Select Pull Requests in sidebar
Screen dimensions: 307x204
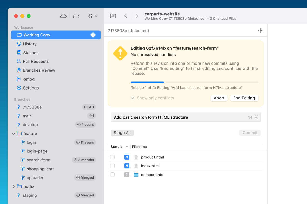click(x=35, y=61)
